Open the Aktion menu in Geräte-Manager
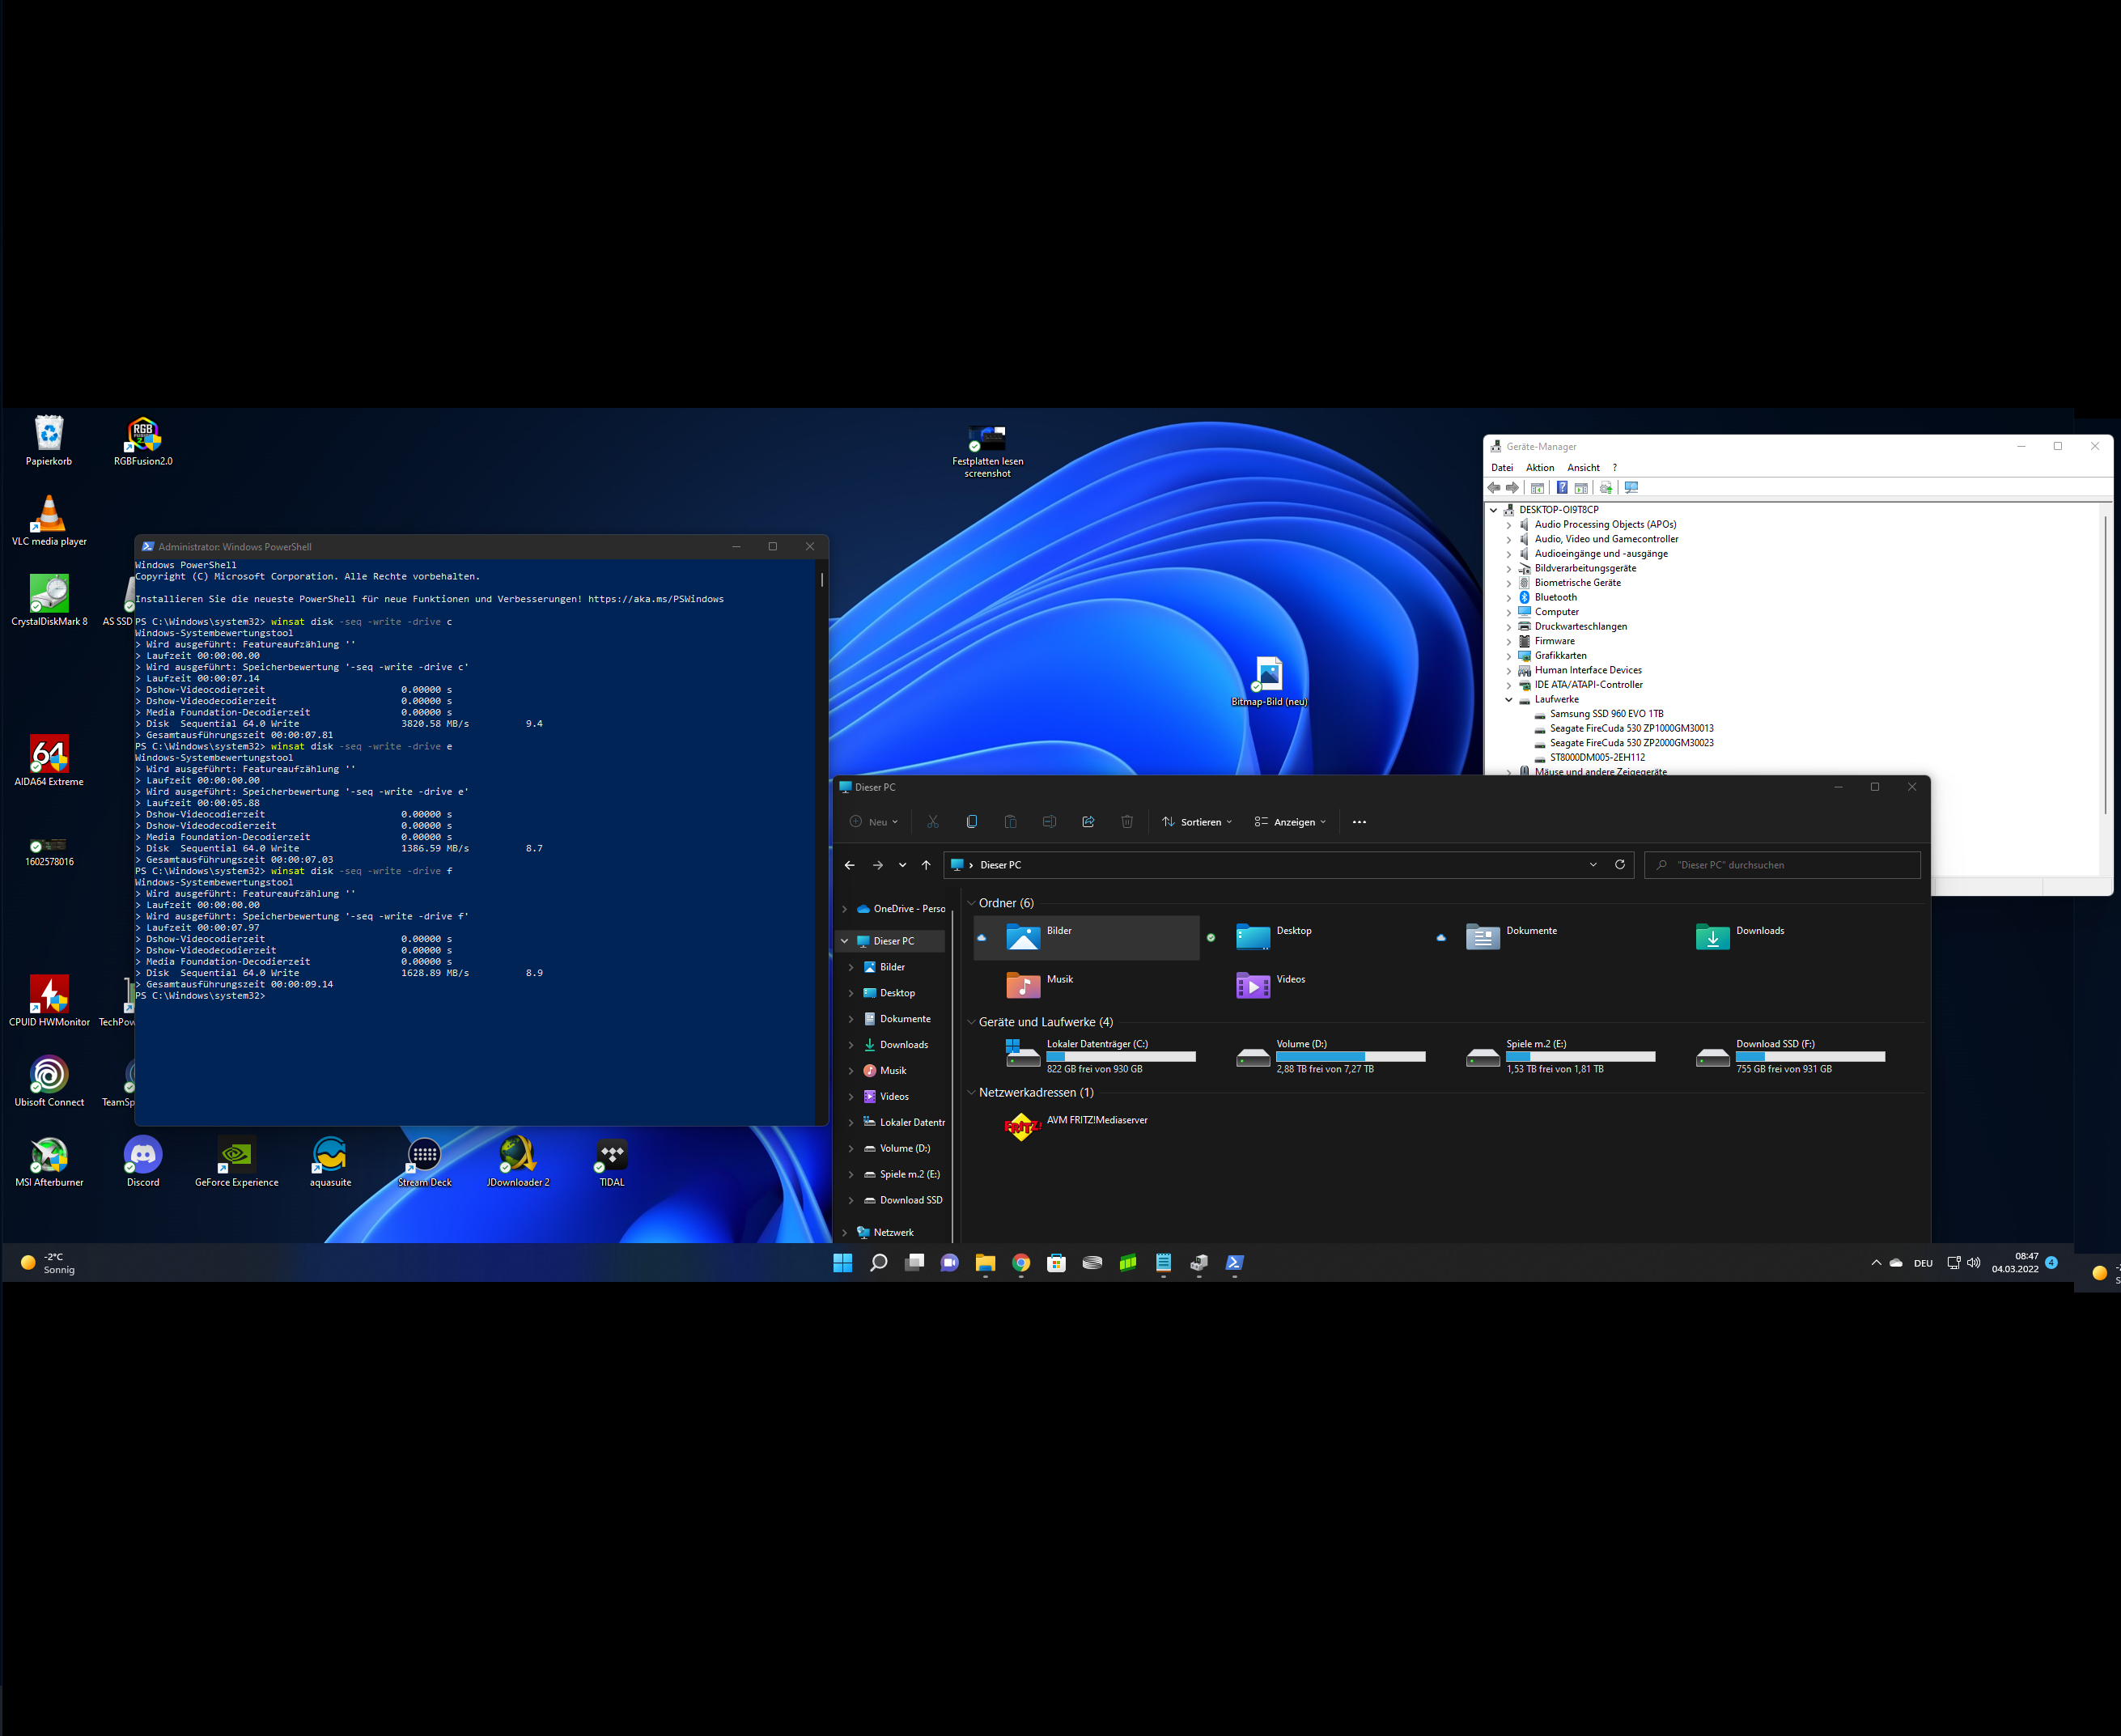 tap(1539, 468)
